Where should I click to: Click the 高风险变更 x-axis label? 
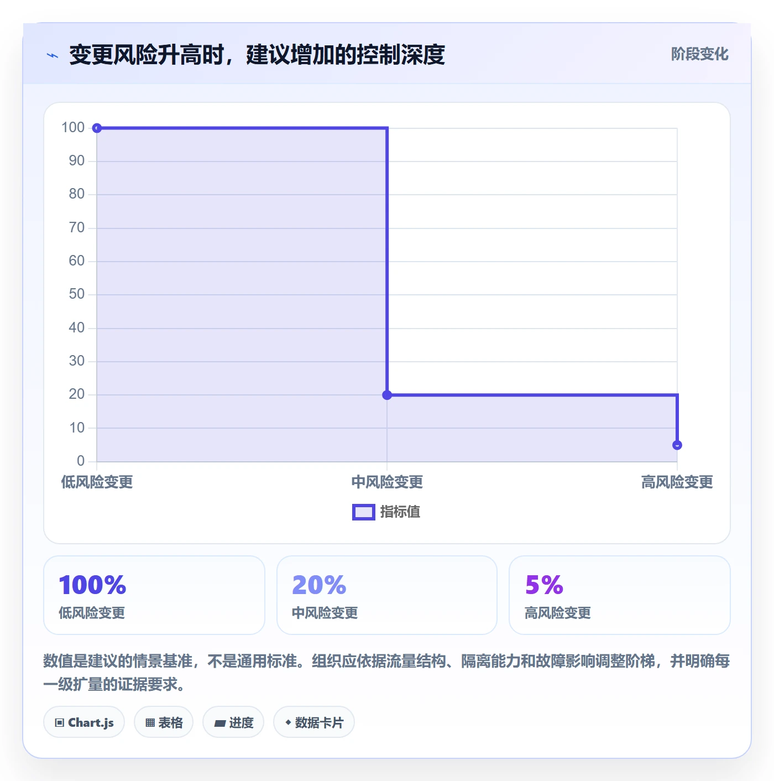click(x=677, y=482)
